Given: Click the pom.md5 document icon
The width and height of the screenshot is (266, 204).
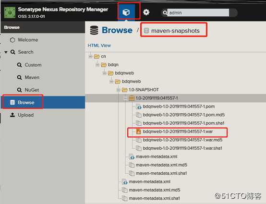Looking at the screenshot, I should pos(139,115).
